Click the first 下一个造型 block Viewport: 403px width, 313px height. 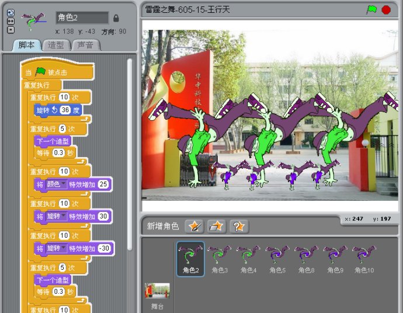tap(53, 141)
